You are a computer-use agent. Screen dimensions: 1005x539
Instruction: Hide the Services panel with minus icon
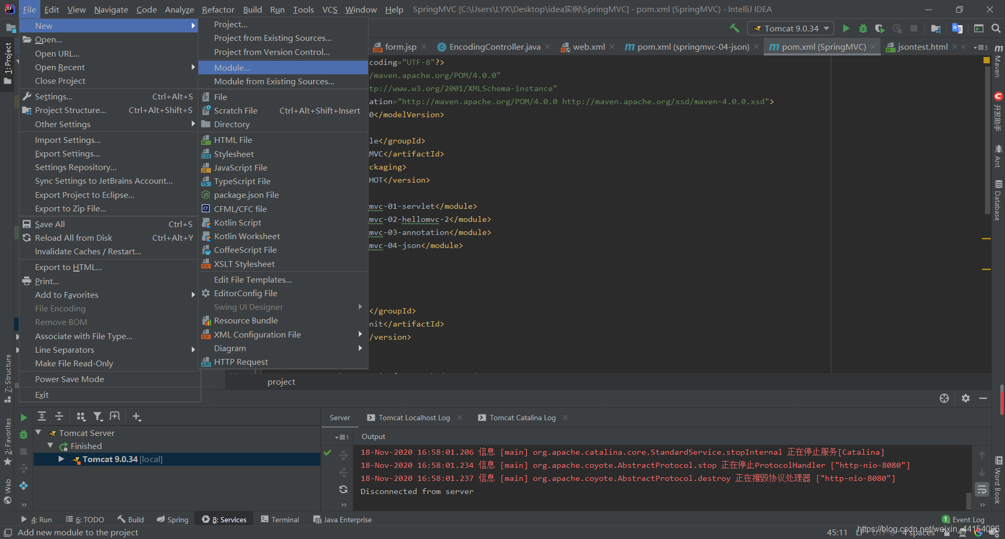tap(983, 398)
